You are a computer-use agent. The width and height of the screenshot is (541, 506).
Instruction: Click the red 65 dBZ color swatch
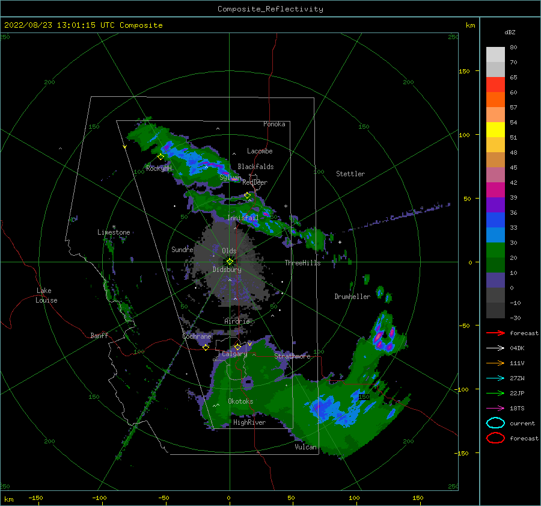pyautogui.click(x=495, y=84)
